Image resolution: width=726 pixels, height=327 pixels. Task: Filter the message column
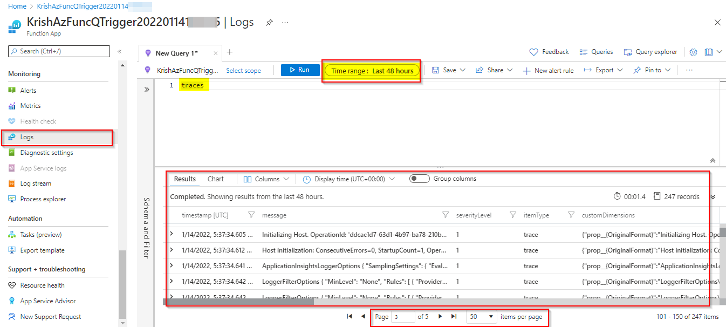point(445,215)
